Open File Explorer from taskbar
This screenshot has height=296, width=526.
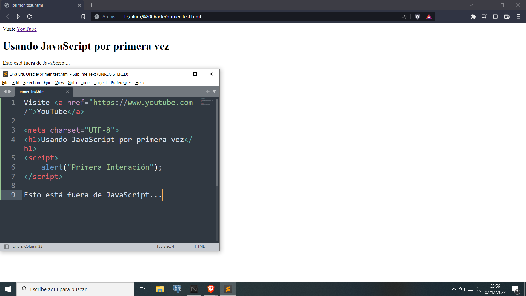(160, 289)
